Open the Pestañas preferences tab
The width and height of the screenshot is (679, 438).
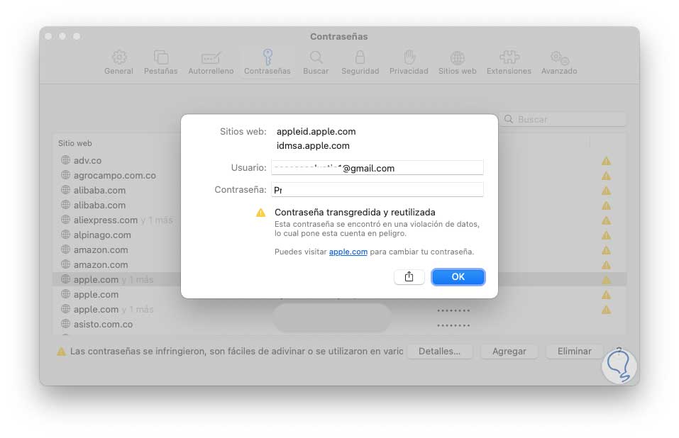pyautogui.click(x=160, y=62)
